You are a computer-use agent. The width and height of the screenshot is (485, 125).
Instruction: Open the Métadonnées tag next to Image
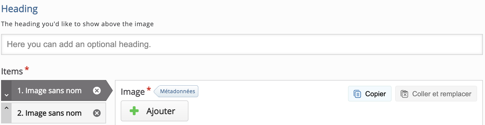click(177, 91)
